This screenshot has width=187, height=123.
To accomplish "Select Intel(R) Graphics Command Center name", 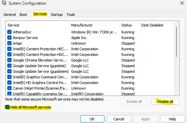I will click(40, 77).
